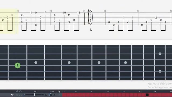
Task: Jump to bar 8 in the timeline
Action: [92, 91]
